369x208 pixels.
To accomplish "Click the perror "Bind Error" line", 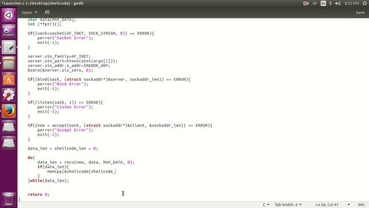I will tap(63, 84).
